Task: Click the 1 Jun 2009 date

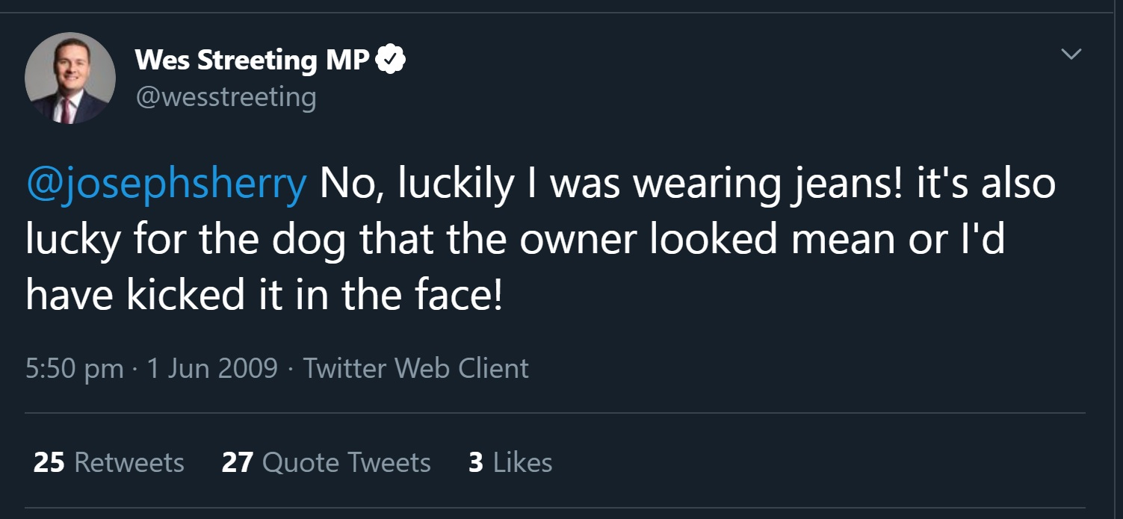Action: [212, 368]
